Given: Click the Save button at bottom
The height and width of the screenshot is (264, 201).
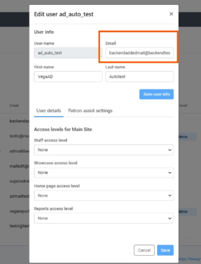Looking at the screenshot, I should pos(165,250).
